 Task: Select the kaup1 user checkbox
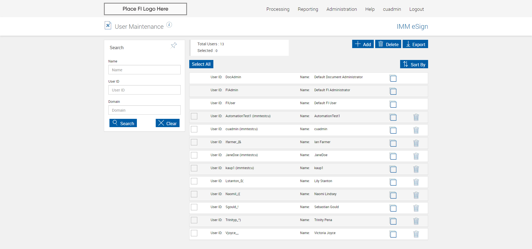click(x=194, y=168)
